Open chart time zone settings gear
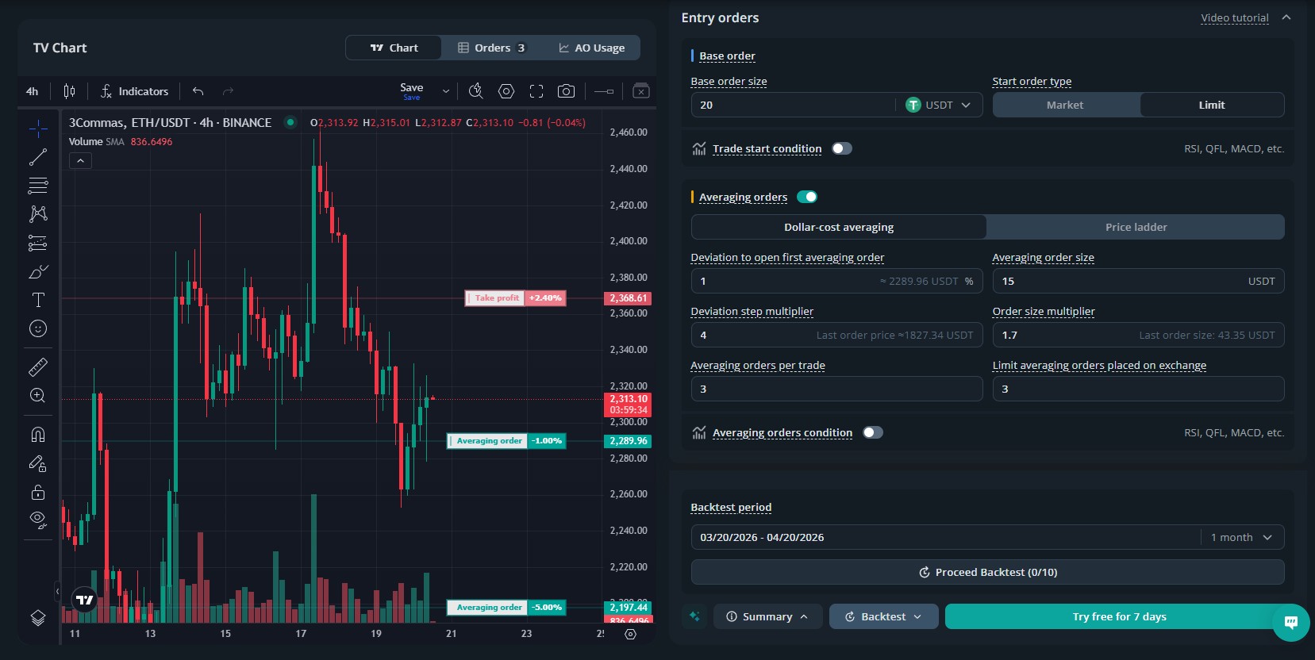The width and height of the screenshot is (1315, 660). tap(630, 634)
